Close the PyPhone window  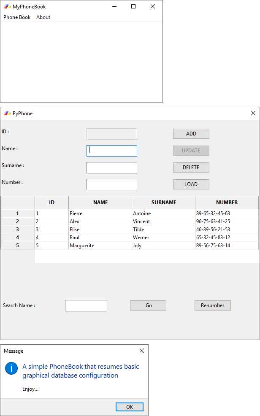coord(253,113)
